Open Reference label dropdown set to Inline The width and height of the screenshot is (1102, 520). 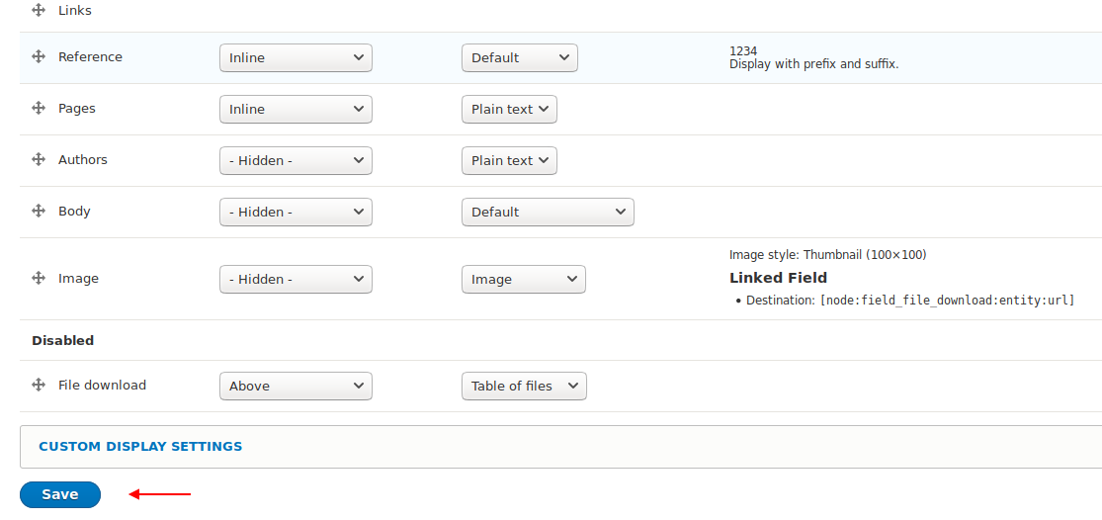pyautogui.click(x=296, y=58)
